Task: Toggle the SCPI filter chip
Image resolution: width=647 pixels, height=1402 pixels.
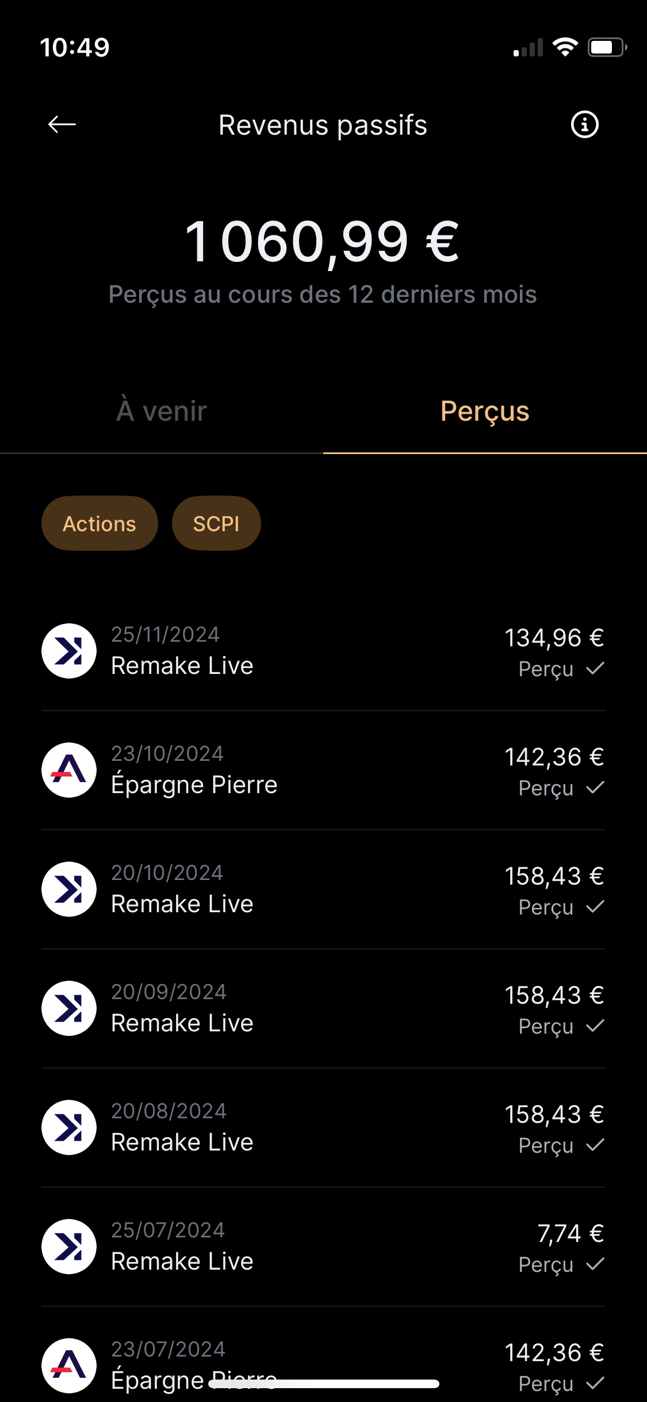Action: 216,524
